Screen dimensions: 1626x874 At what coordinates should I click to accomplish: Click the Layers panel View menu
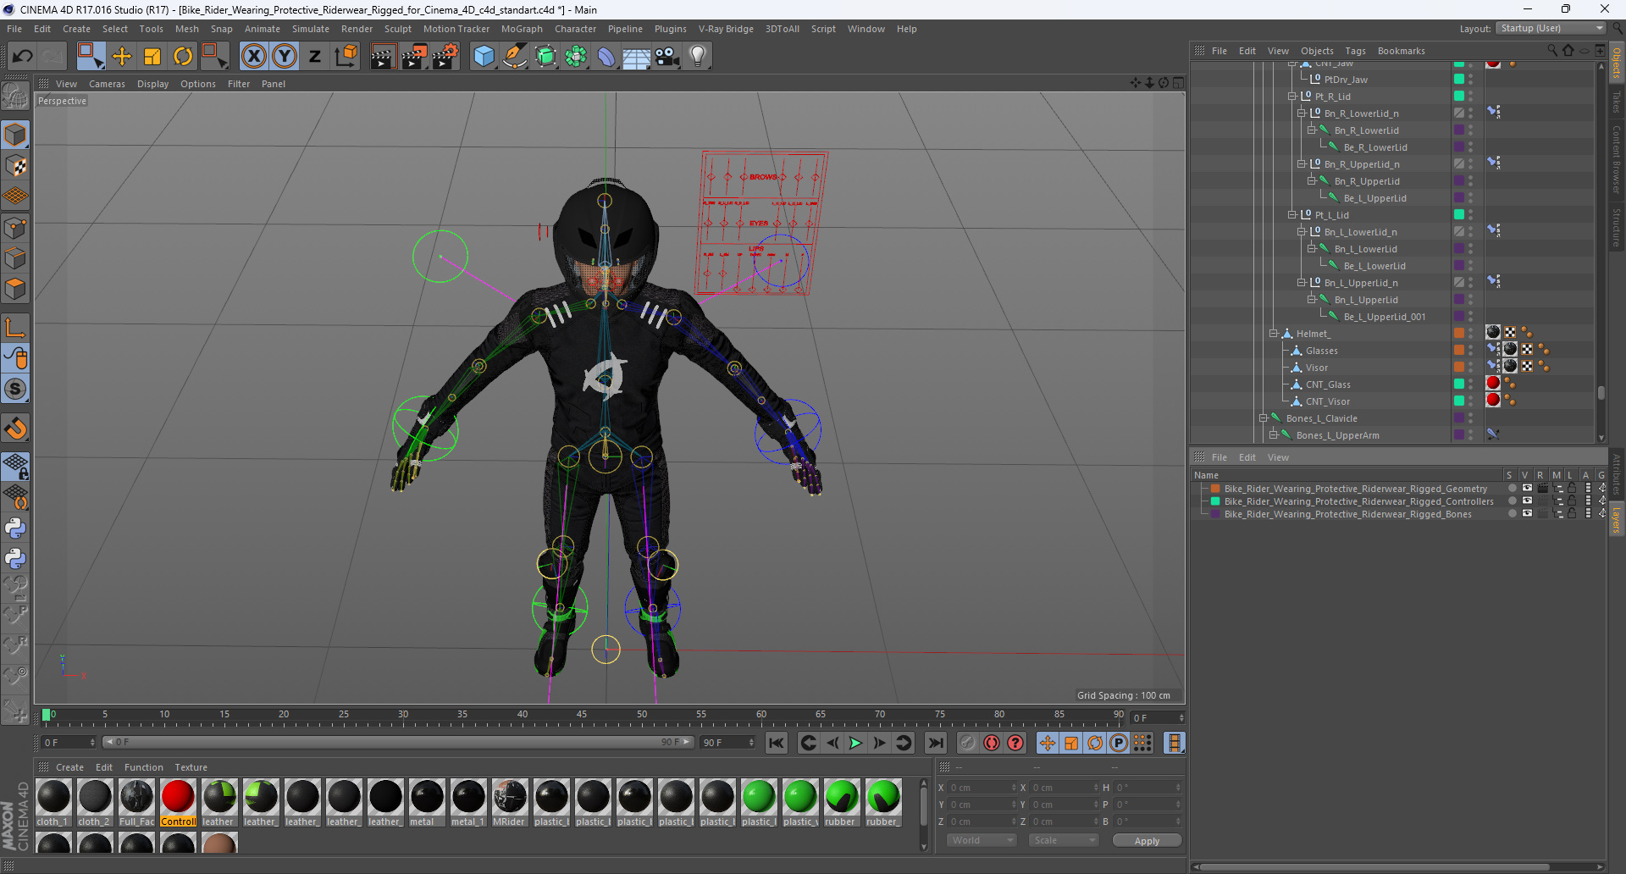coord(1278,457)
